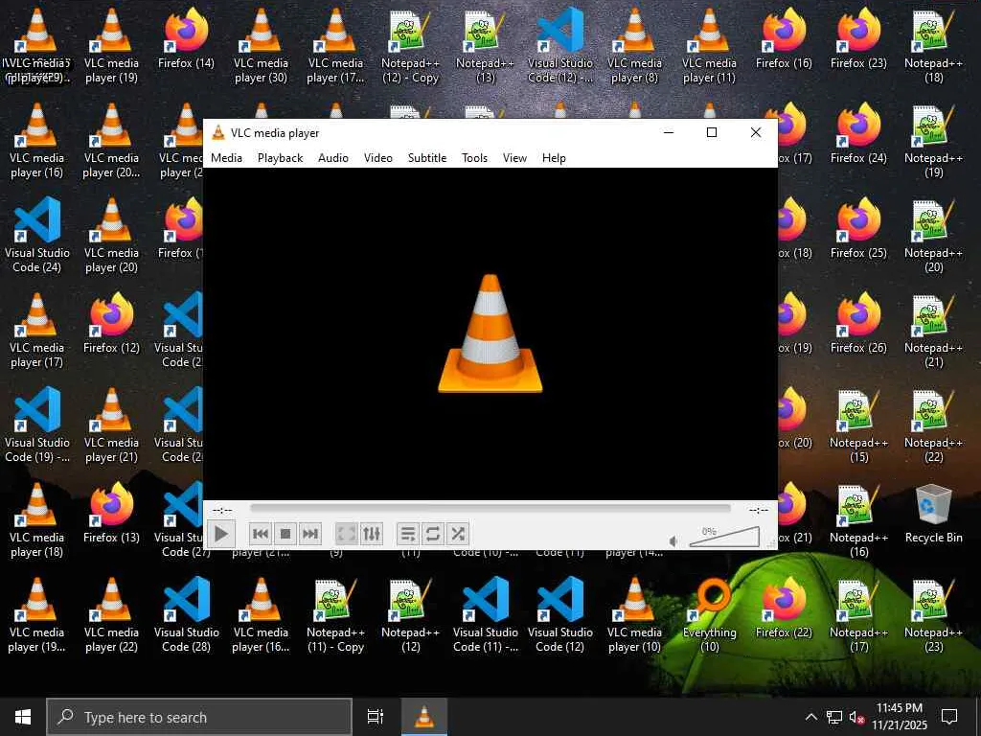Image resolution: width=981 pixels, height=736 pixels.
Task: Select Firefox (26) desktop shortcut
Action: 858,324
